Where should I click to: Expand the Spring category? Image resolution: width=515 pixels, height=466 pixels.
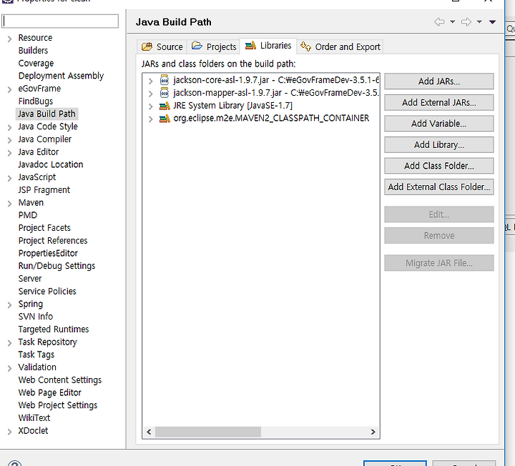pyautogui.click(x=9, y=305)
